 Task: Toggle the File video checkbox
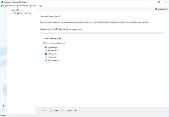point(49,54)
